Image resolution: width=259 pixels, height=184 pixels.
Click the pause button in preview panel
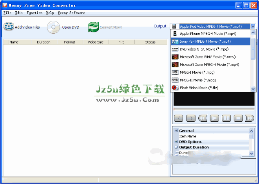tap(226, 118)
